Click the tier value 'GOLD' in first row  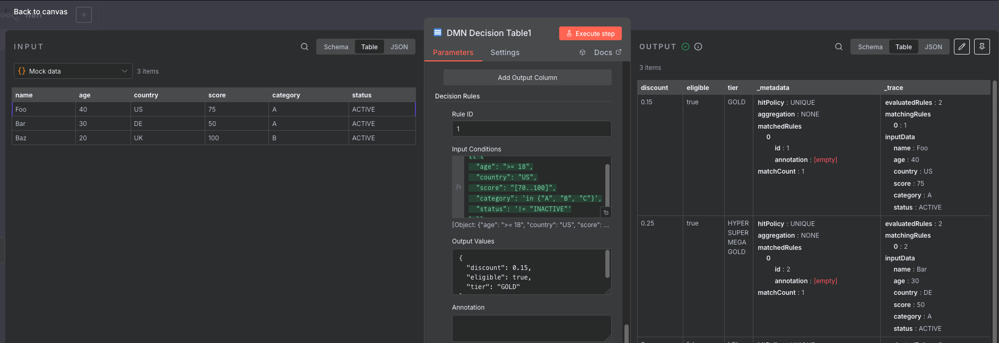pos(736,102)
